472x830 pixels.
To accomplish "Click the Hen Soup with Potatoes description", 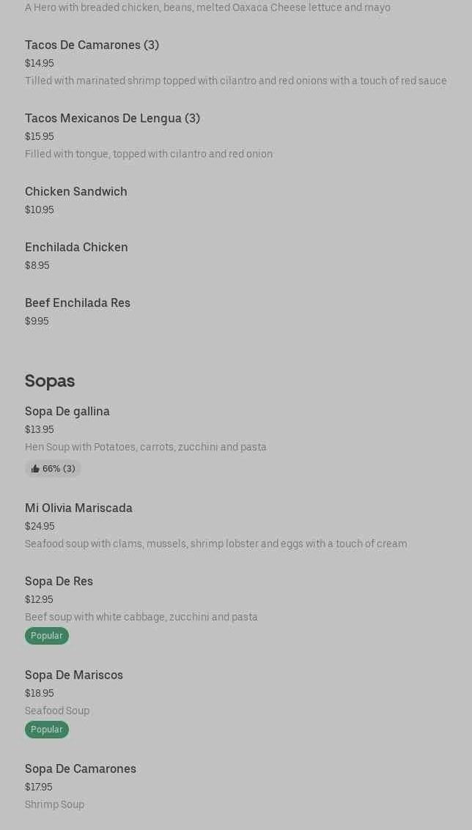I will click(x=146, y=448).
